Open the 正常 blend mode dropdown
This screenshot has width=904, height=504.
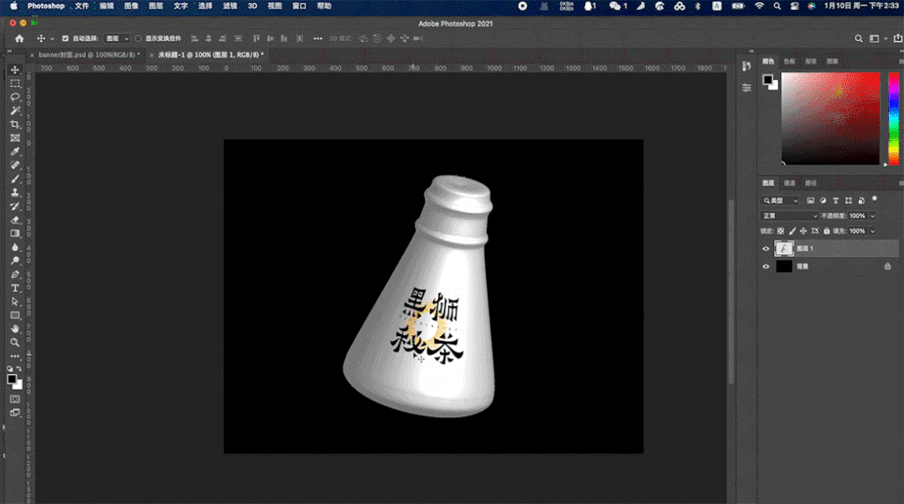(790, 216)
